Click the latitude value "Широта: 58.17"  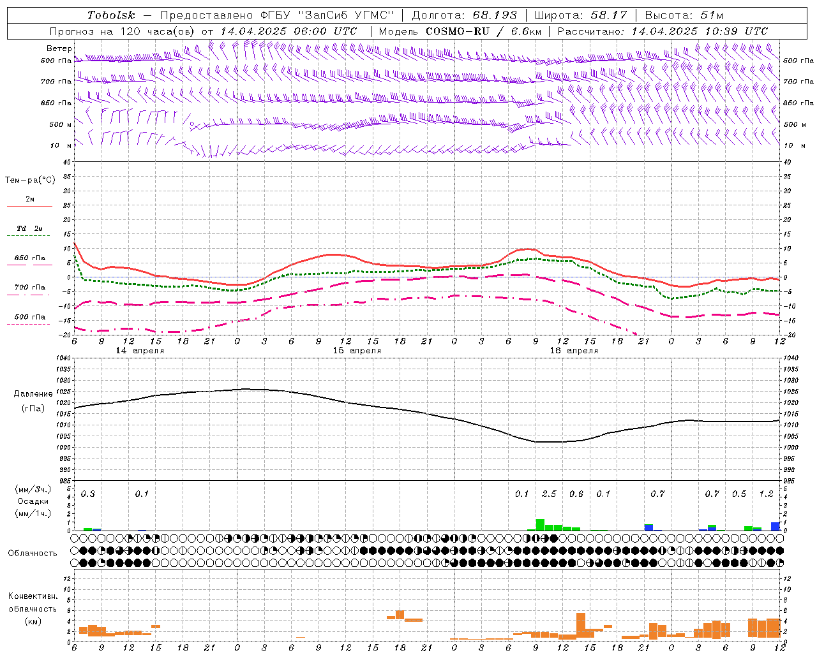(581, 15)
